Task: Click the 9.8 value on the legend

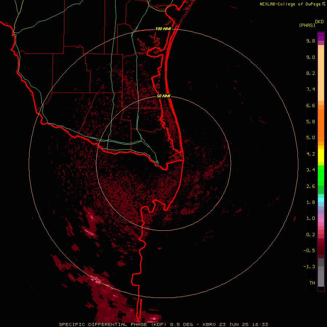Action: pos(311,41)
